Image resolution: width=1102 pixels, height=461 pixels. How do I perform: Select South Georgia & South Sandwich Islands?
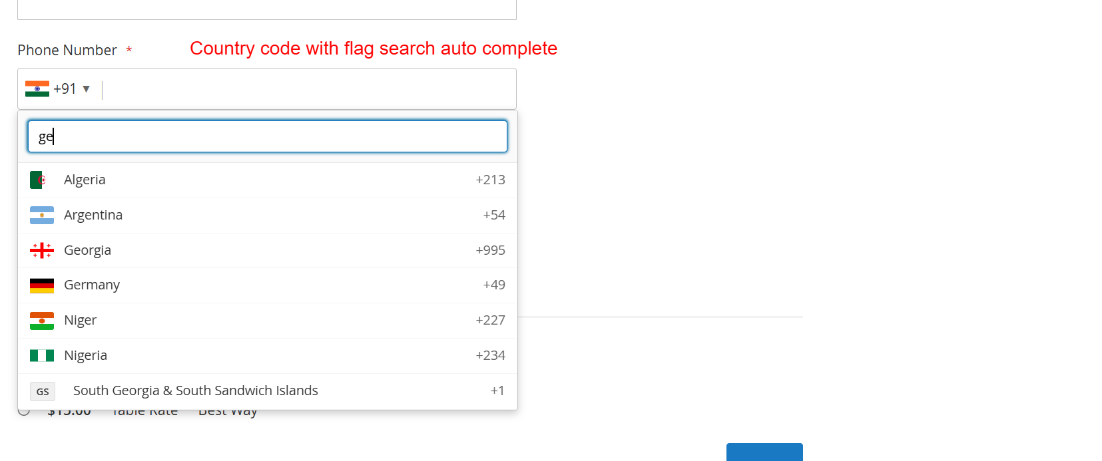pos(195,391)
